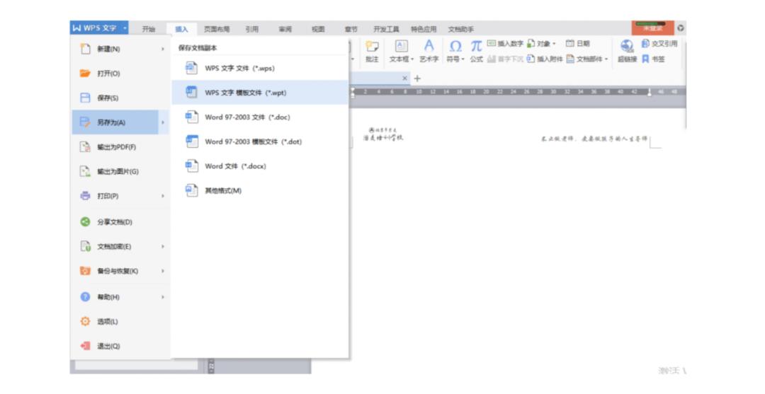Save as Word 97-2003 模板文件 (*.dot)
The width and height of the screenshot is (765, 394).
260,141
